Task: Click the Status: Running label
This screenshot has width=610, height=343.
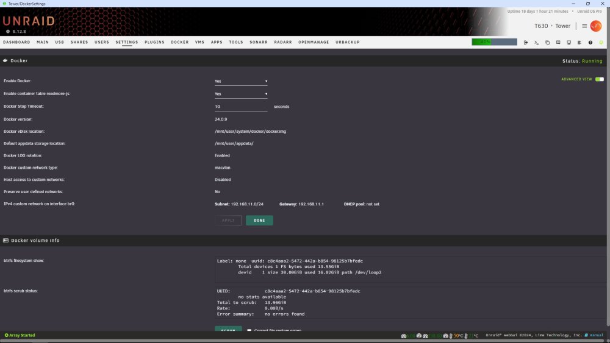Action: click(583, 61)
